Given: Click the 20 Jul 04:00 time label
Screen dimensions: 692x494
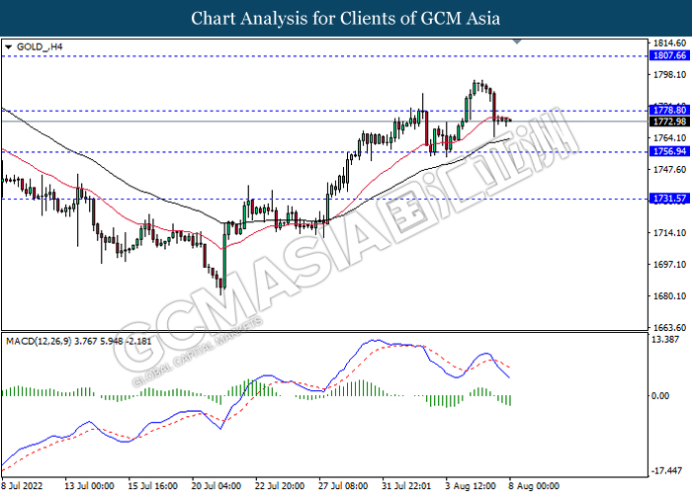Looking at the screenshot, I should [216, 486].
